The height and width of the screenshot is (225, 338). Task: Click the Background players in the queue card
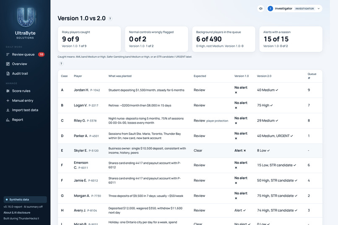(x=224, y=39)
